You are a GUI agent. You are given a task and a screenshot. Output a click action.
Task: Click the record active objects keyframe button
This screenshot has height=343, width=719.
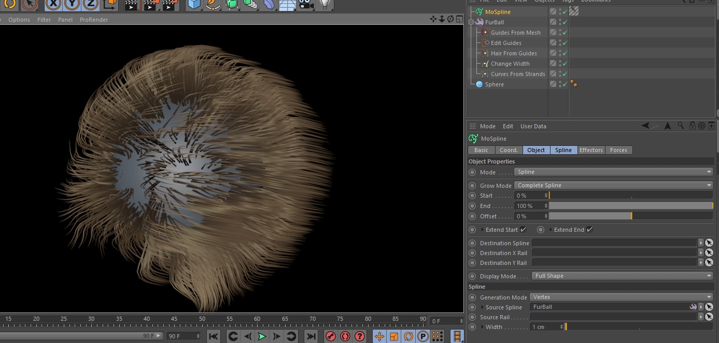330,336
